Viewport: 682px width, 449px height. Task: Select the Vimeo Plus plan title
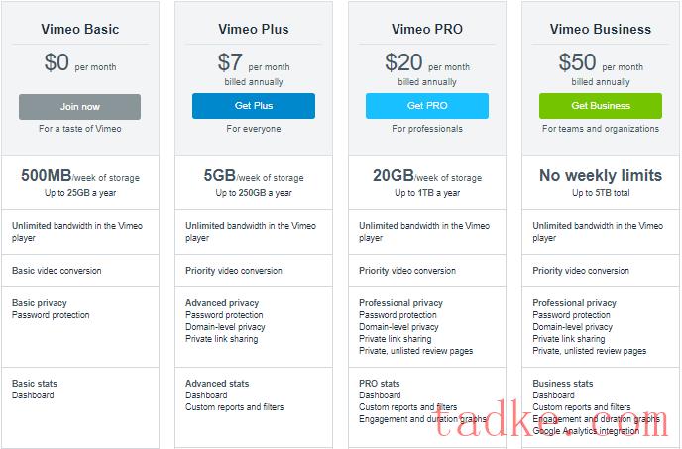(x=253, y=29)
